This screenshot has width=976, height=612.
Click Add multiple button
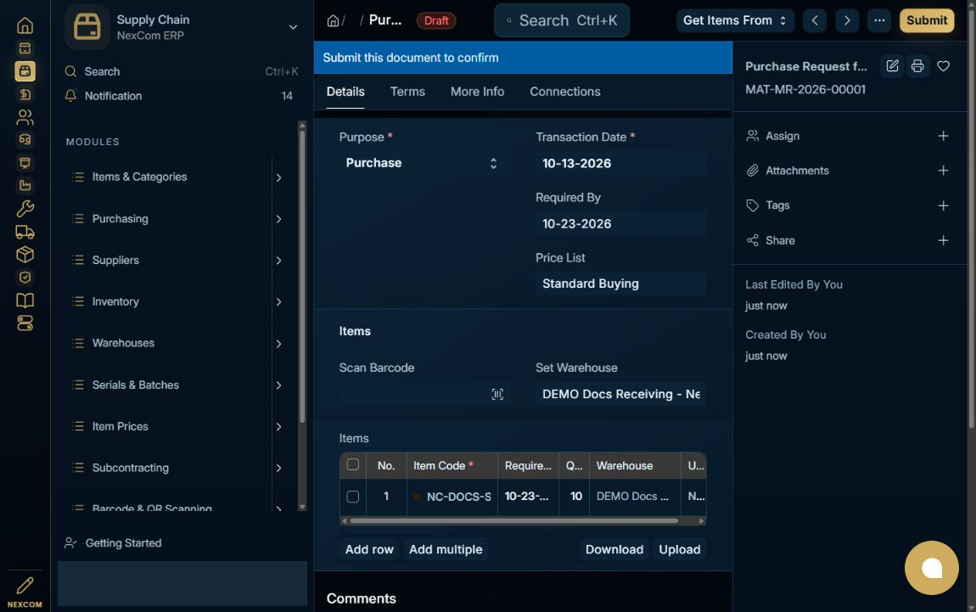click(x=446, y=550)
